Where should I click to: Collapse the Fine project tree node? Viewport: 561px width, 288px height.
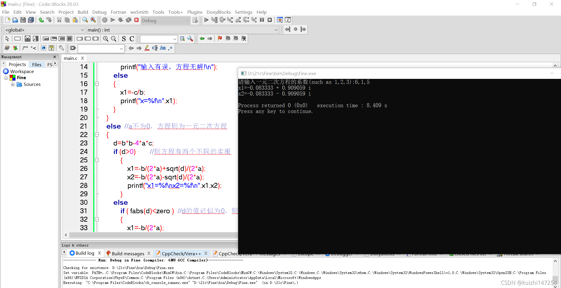[6, 78]
